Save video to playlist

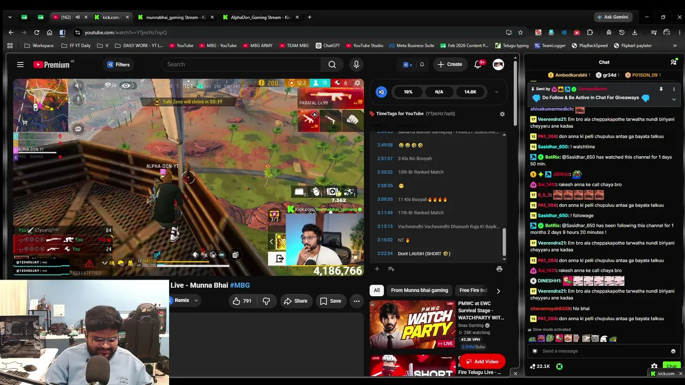click(330, 301)
